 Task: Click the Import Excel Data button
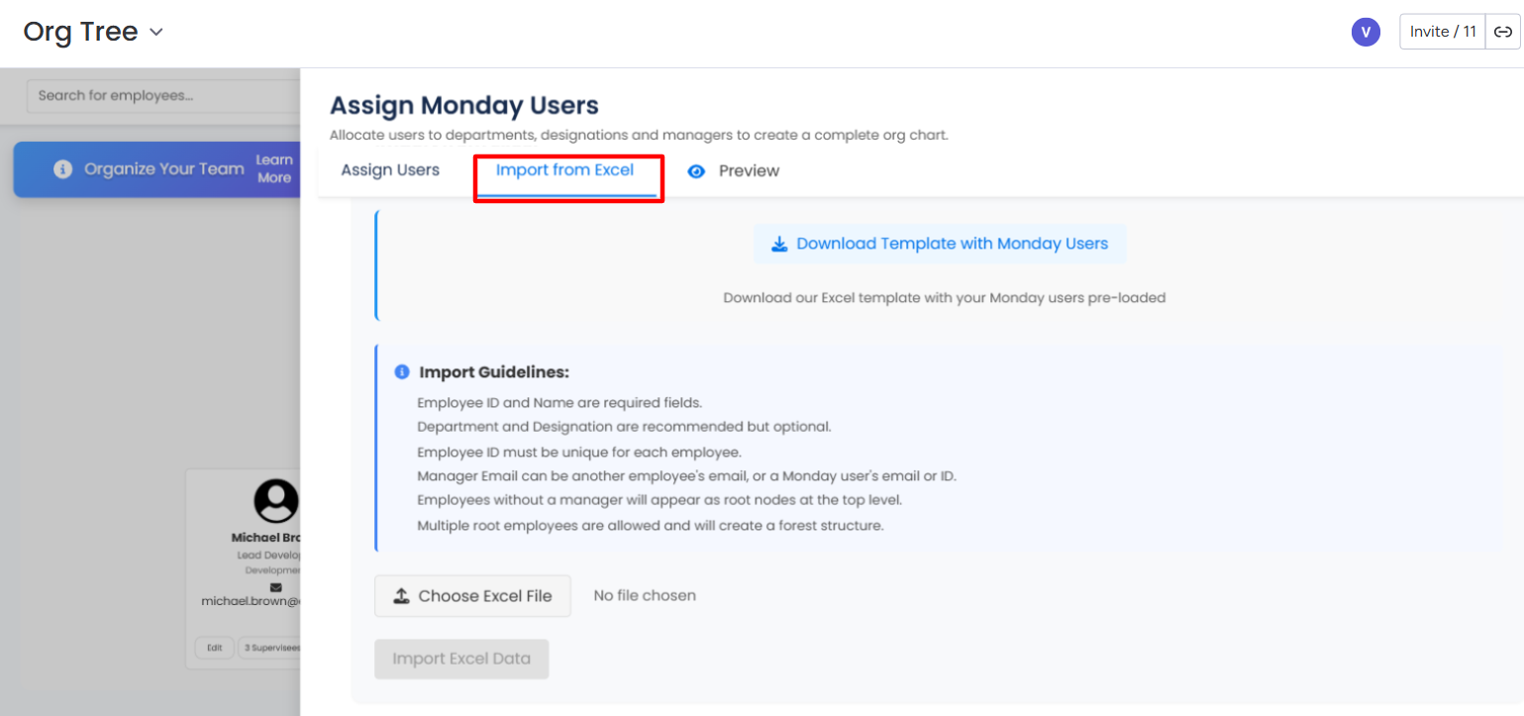461,659
